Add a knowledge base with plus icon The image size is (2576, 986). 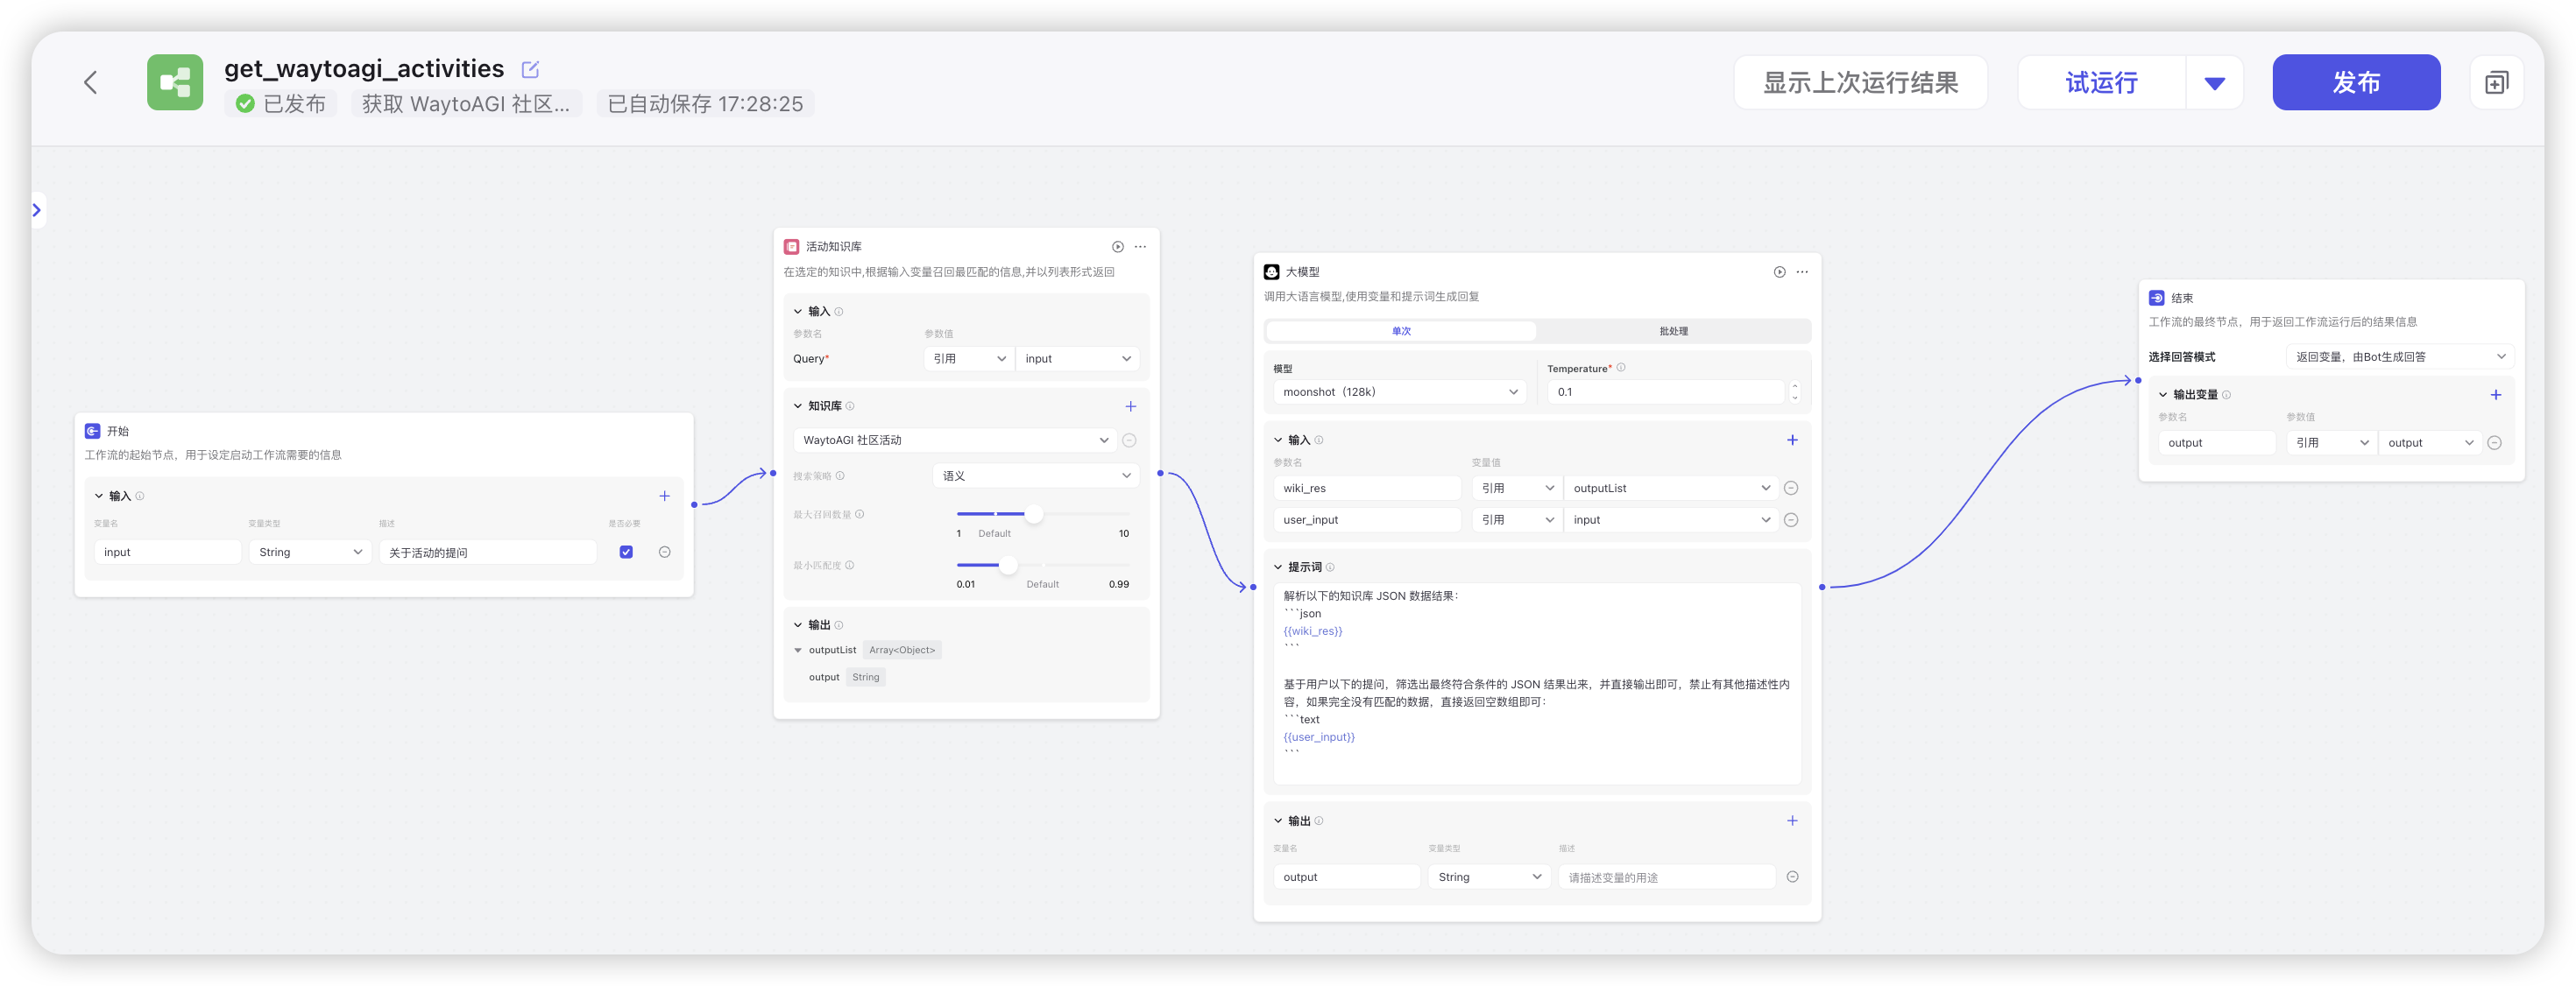point(1130,406)
